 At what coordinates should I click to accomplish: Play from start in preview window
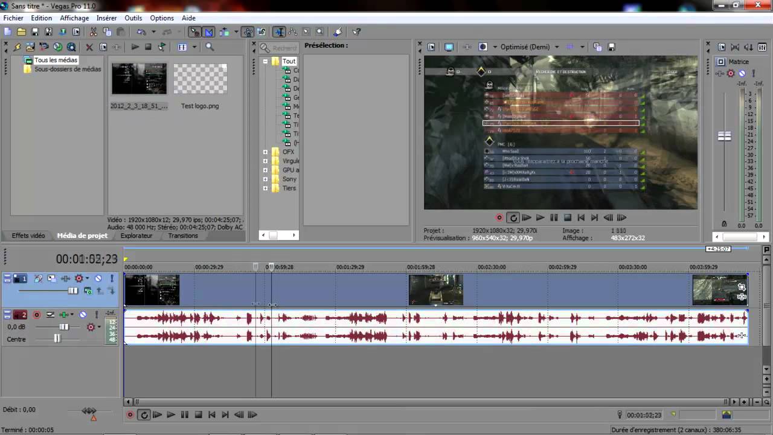[527, 217]
